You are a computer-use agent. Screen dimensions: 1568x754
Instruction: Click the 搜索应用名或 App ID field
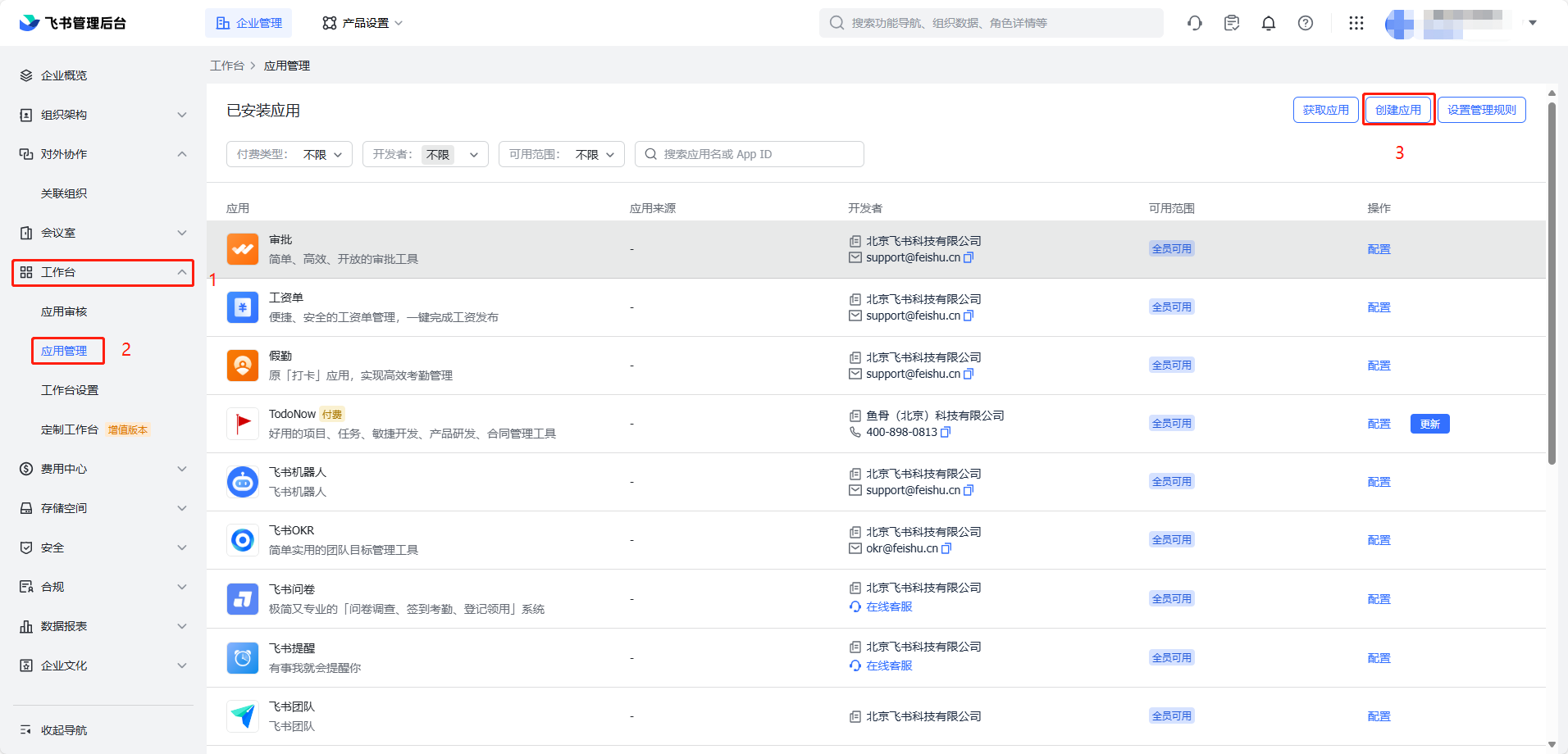[749, 154]
